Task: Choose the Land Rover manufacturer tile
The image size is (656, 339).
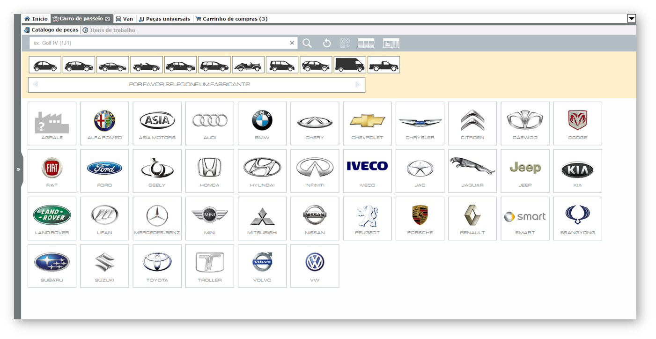Action: [x=52, y=218]
